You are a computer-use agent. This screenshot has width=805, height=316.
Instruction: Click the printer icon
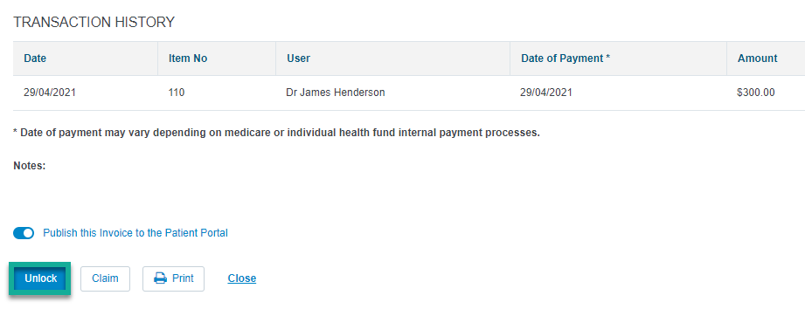[x=161, y=278]
